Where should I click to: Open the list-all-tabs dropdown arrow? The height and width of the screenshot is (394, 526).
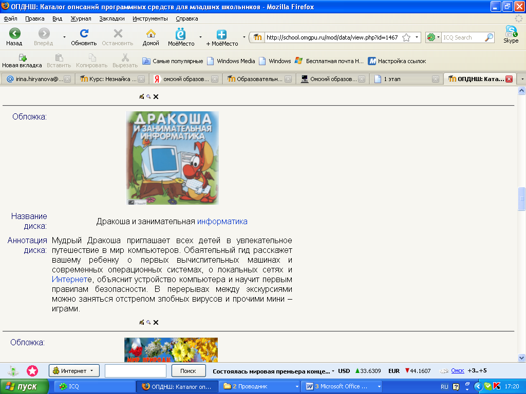point(522,79)
